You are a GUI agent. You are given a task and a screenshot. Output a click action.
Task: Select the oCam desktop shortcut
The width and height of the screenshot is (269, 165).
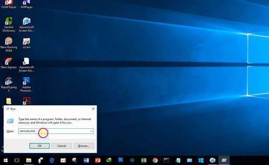27,43
